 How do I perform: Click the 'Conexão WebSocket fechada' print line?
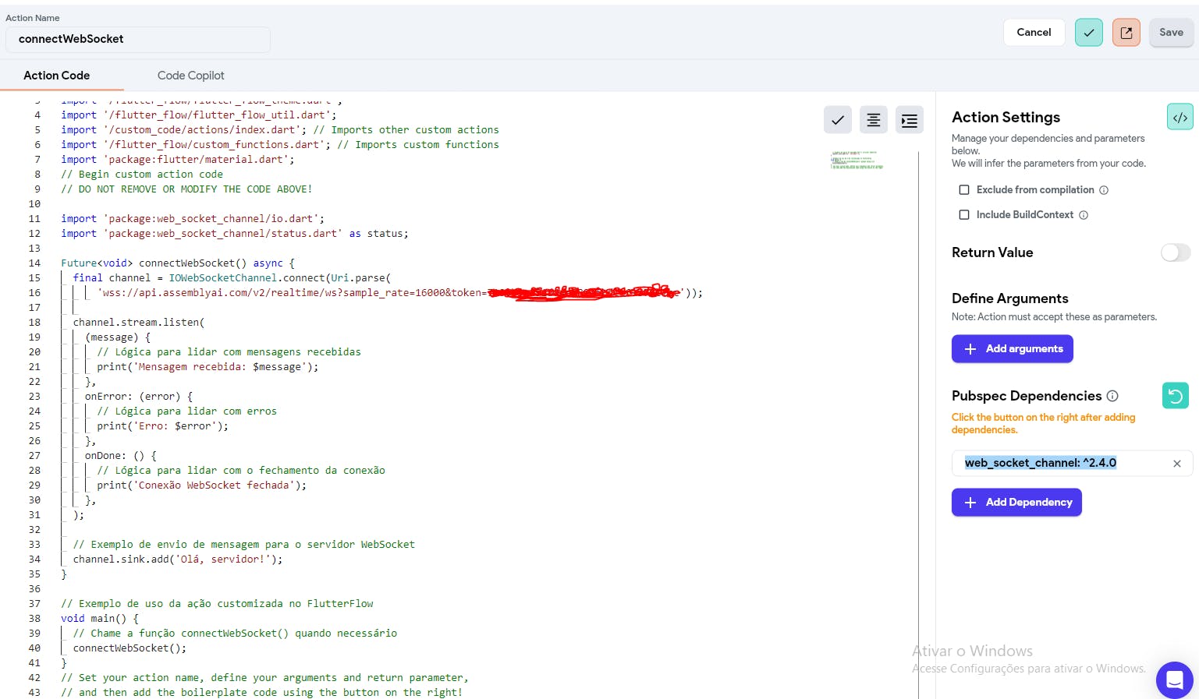[x=202, y=485]
